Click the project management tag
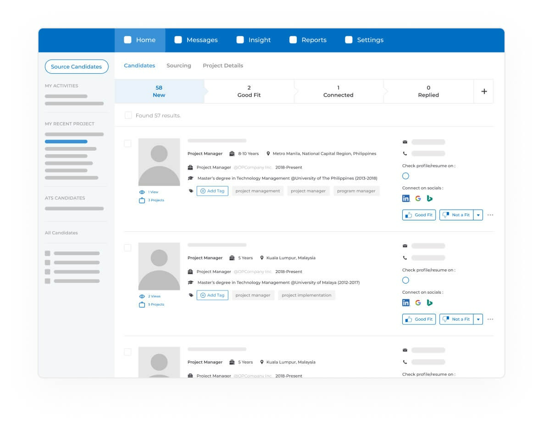 click(x=258, y=191)
